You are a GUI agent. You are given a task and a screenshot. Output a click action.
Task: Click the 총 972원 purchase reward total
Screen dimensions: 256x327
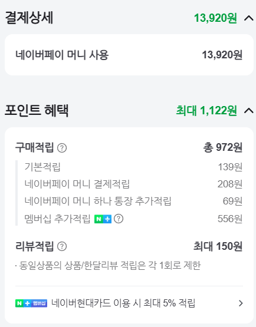tap(223, 147)
